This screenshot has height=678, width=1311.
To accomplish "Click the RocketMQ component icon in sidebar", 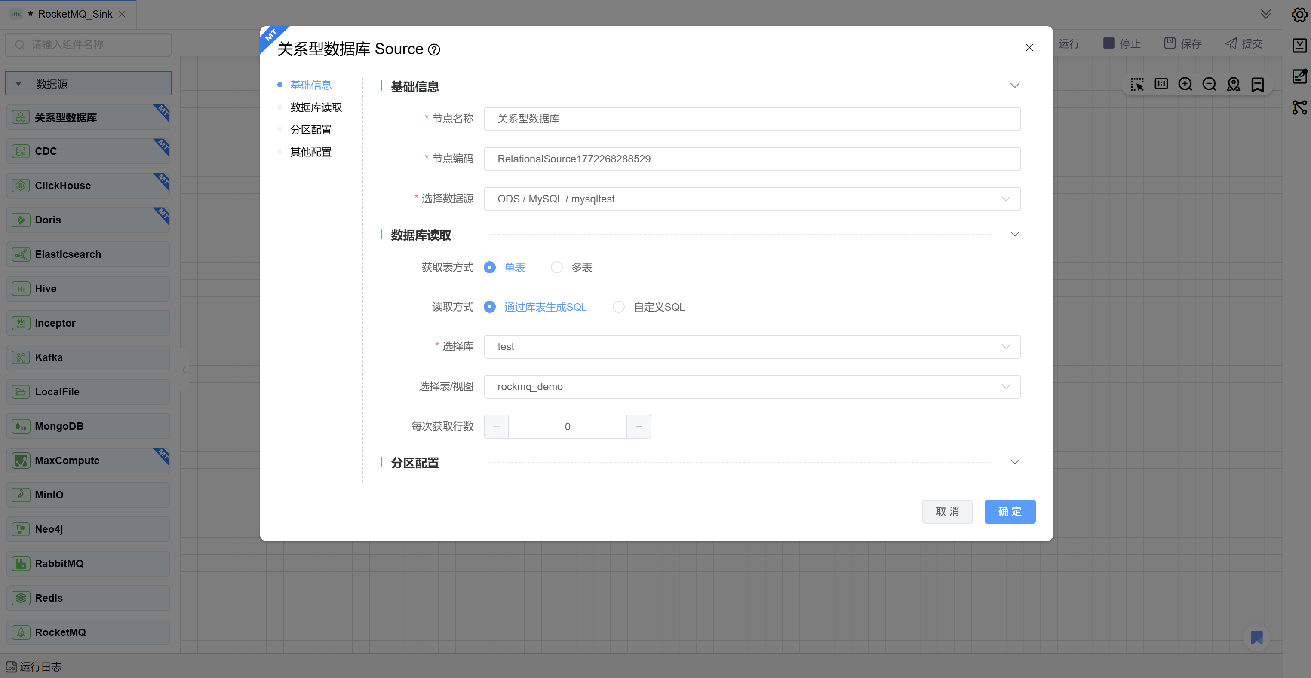I will 21,632.
